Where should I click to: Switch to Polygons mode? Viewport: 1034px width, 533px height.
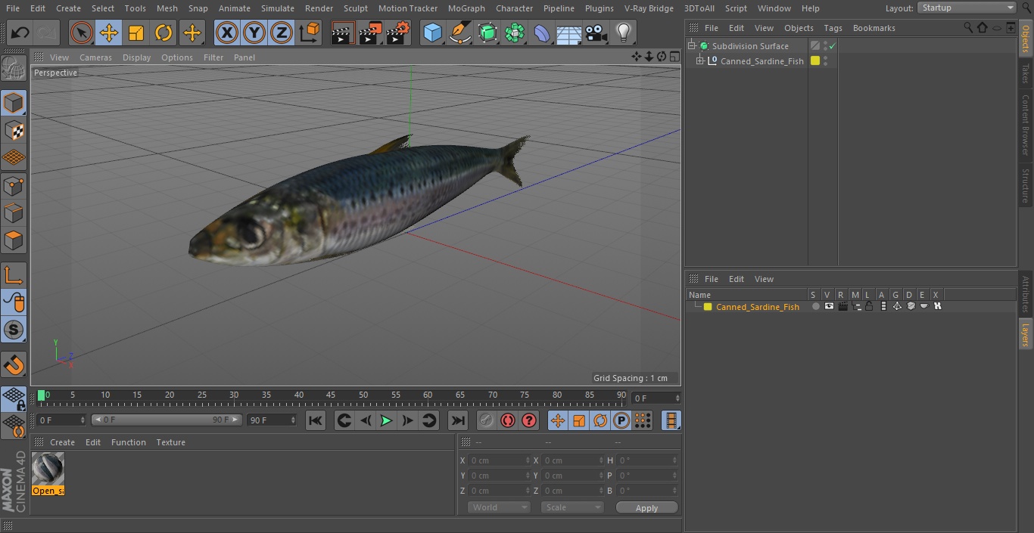tap(14, 241)
